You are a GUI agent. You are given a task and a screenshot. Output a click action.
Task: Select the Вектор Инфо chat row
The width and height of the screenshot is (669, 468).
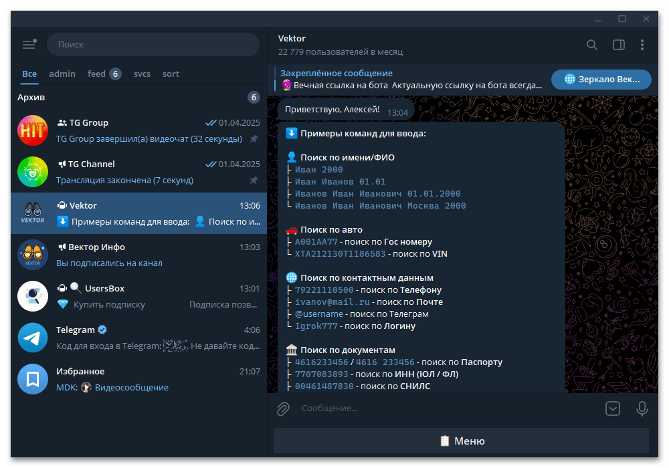tap(138, 255)
